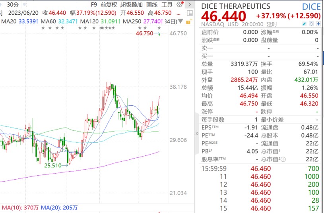Select the 15:59:59 trade tick row
Screen dimensions: 324x213
point(260,168)
